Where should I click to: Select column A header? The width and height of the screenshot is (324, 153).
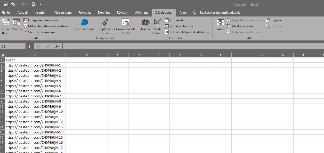pos(35,55)
